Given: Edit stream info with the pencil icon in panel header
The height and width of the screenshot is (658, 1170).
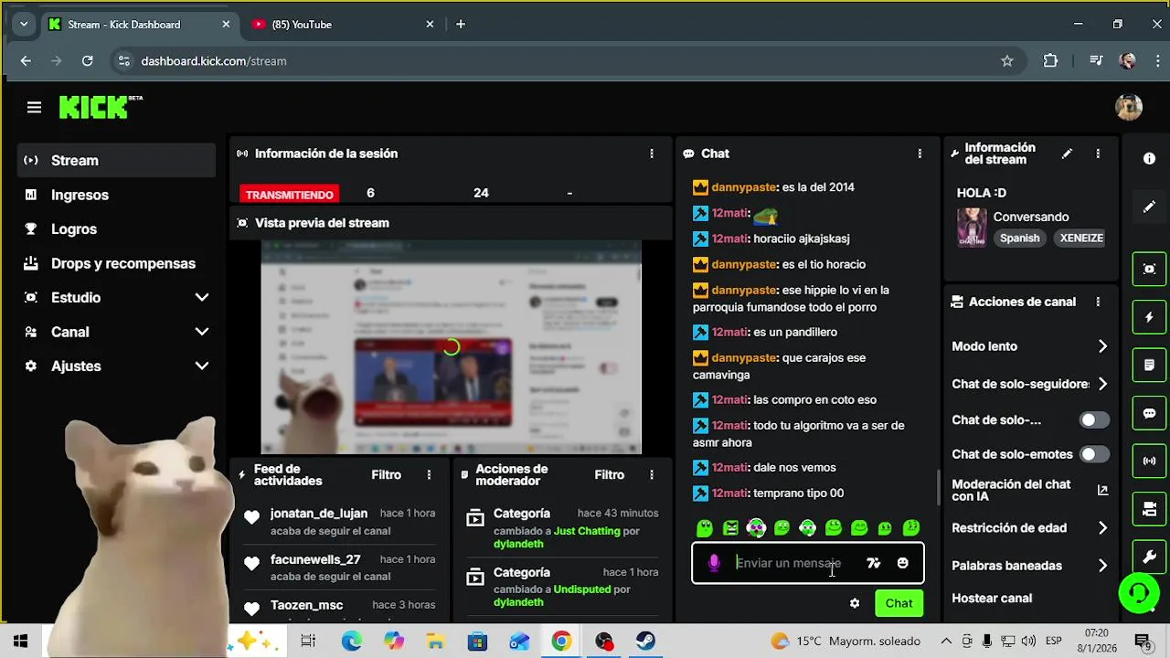Looking at the screenshot, I should click(x=1067, y=154).
